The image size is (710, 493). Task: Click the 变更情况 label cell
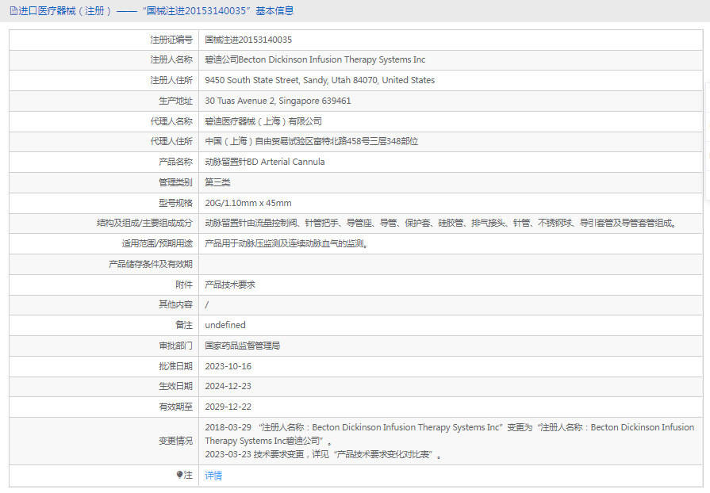(104, 441)
